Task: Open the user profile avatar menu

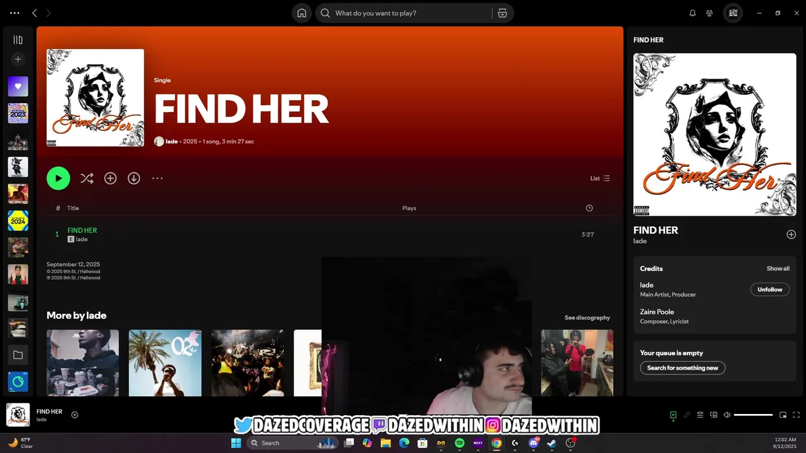Action: (x=733, y=13)
